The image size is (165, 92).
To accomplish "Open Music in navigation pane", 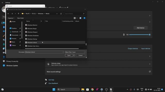I will click(x=12, y=42).
